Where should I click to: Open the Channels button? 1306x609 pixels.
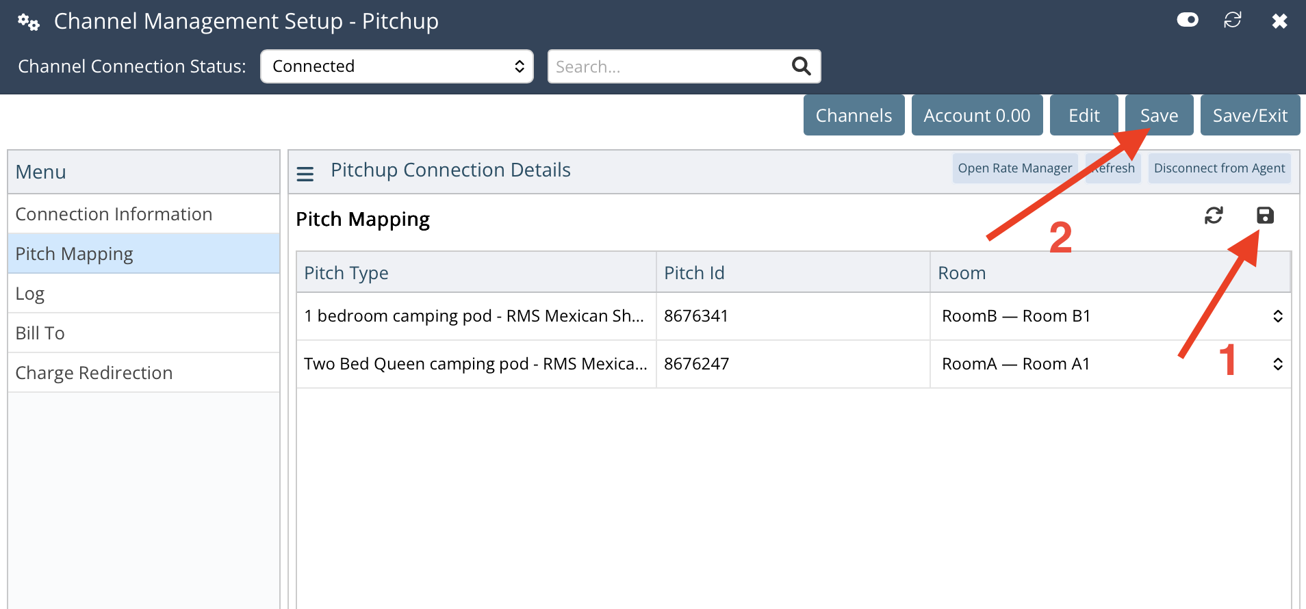click(x=854, y=115)
